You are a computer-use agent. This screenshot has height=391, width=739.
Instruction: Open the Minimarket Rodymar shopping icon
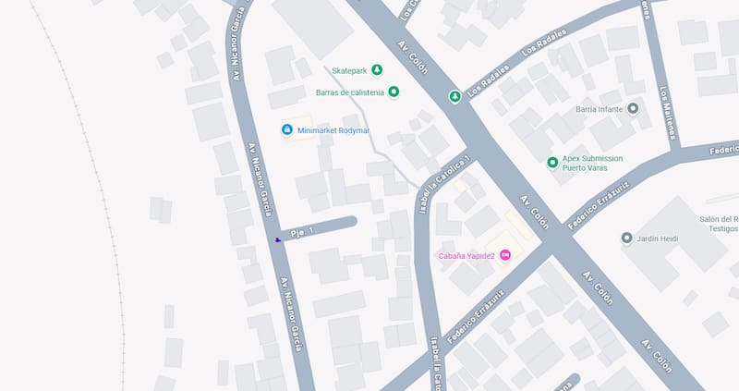click(x=286, y=129)
